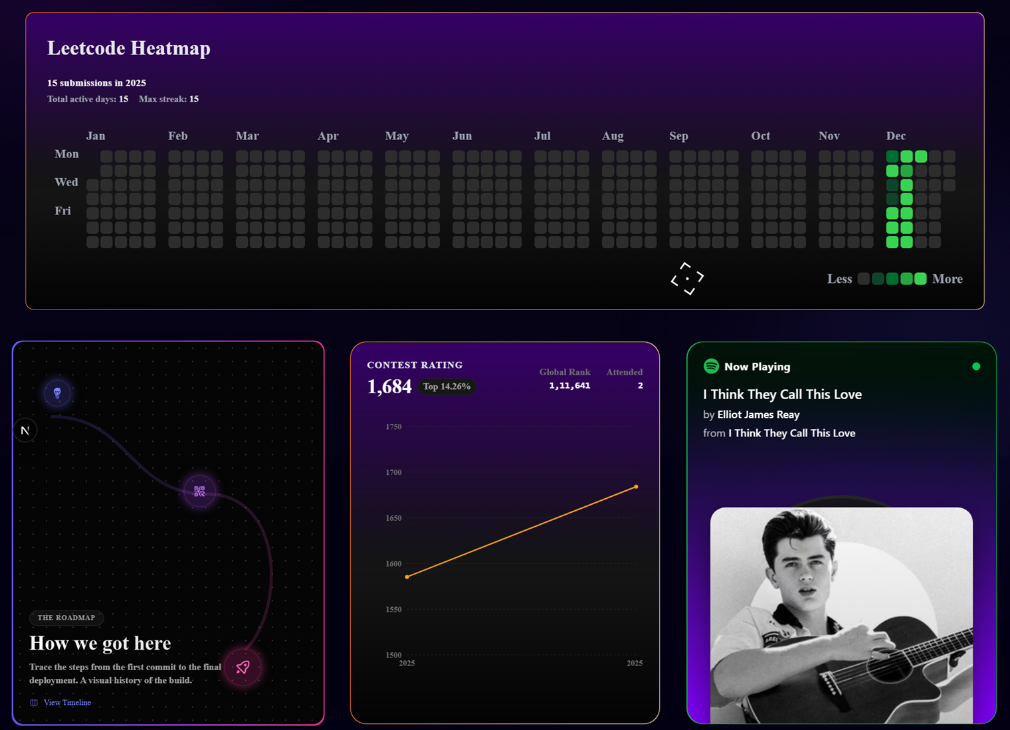The image size is (1010, 730).
Task: Click the "Leetcode Heatmap" heading
Action: pos(129,48)
